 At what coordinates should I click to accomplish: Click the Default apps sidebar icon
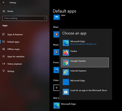click(4, 42)
